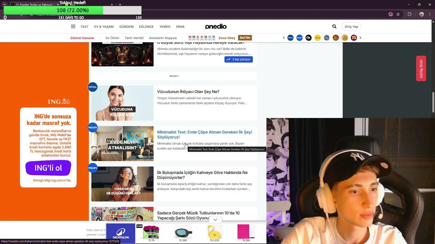Click the ING'li ol button
This screenshot has width=435, height=244.
[48, 168]
